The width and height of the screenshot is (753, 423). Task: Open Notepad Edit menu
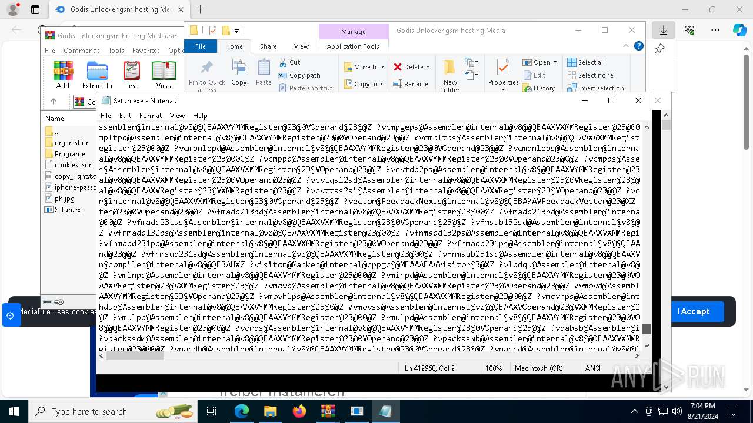coord(125,116)
